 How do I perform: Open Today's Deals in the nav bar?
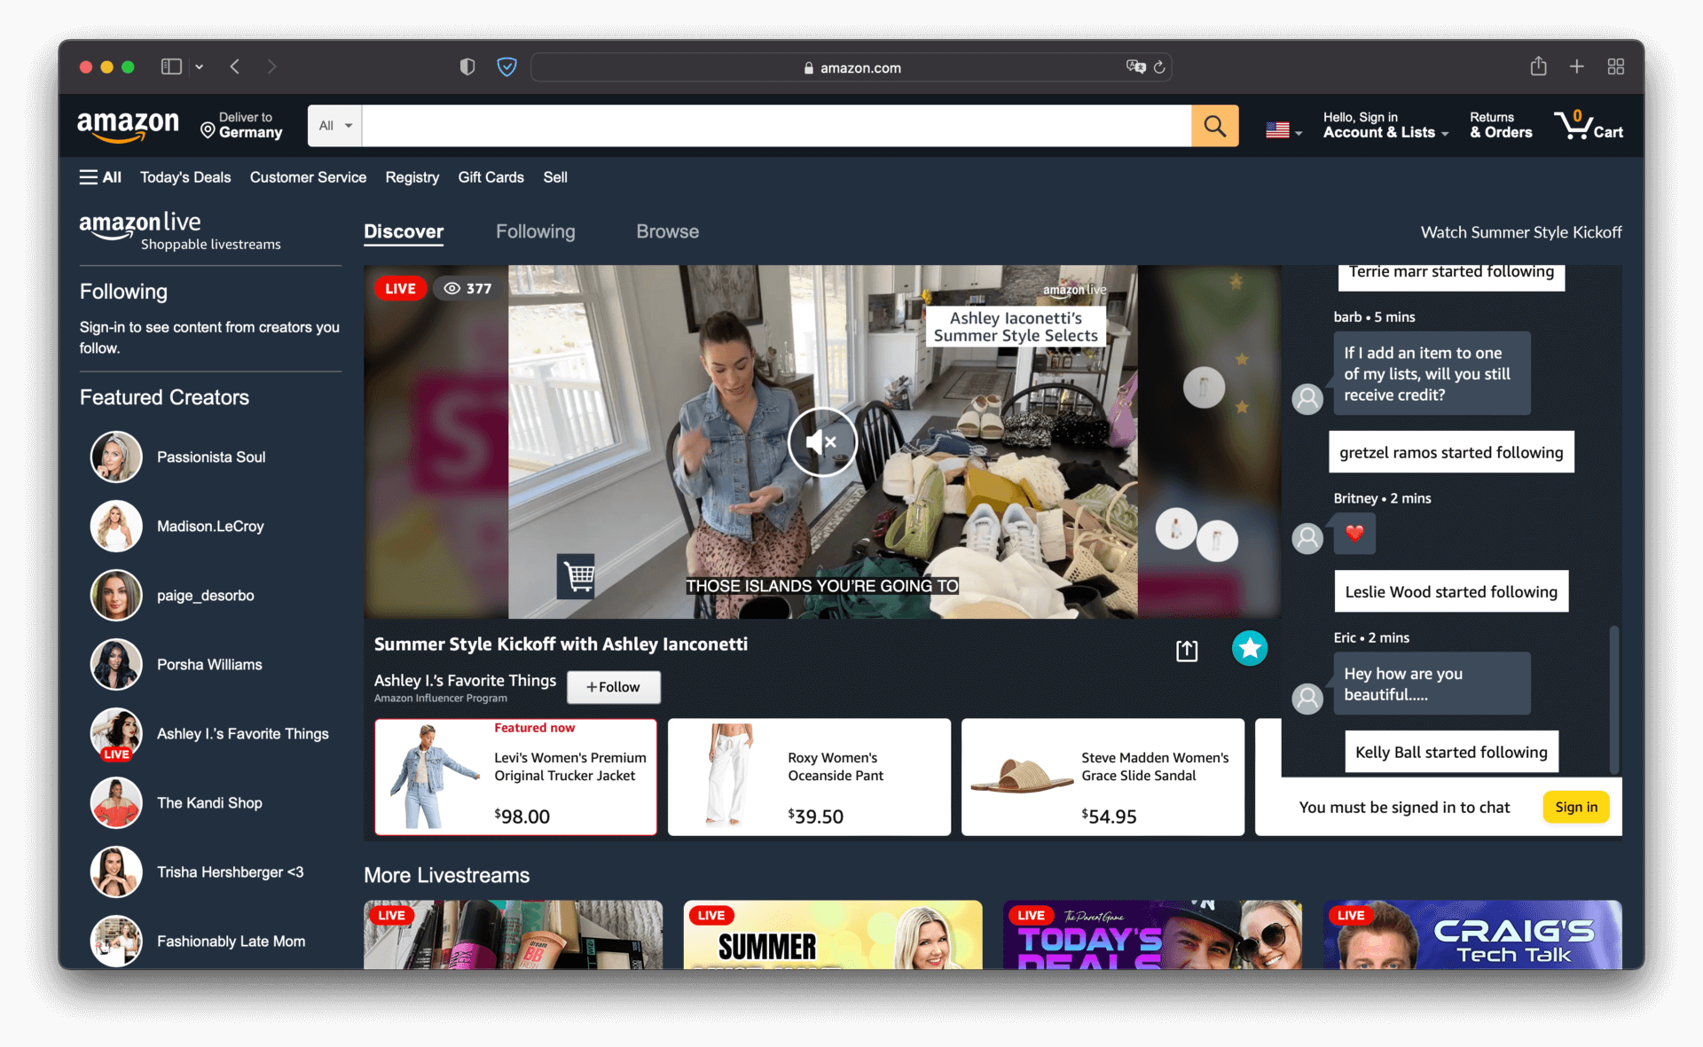(185, 177)
